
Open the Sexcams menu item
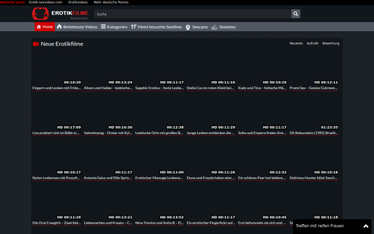[x=197, y=27]
